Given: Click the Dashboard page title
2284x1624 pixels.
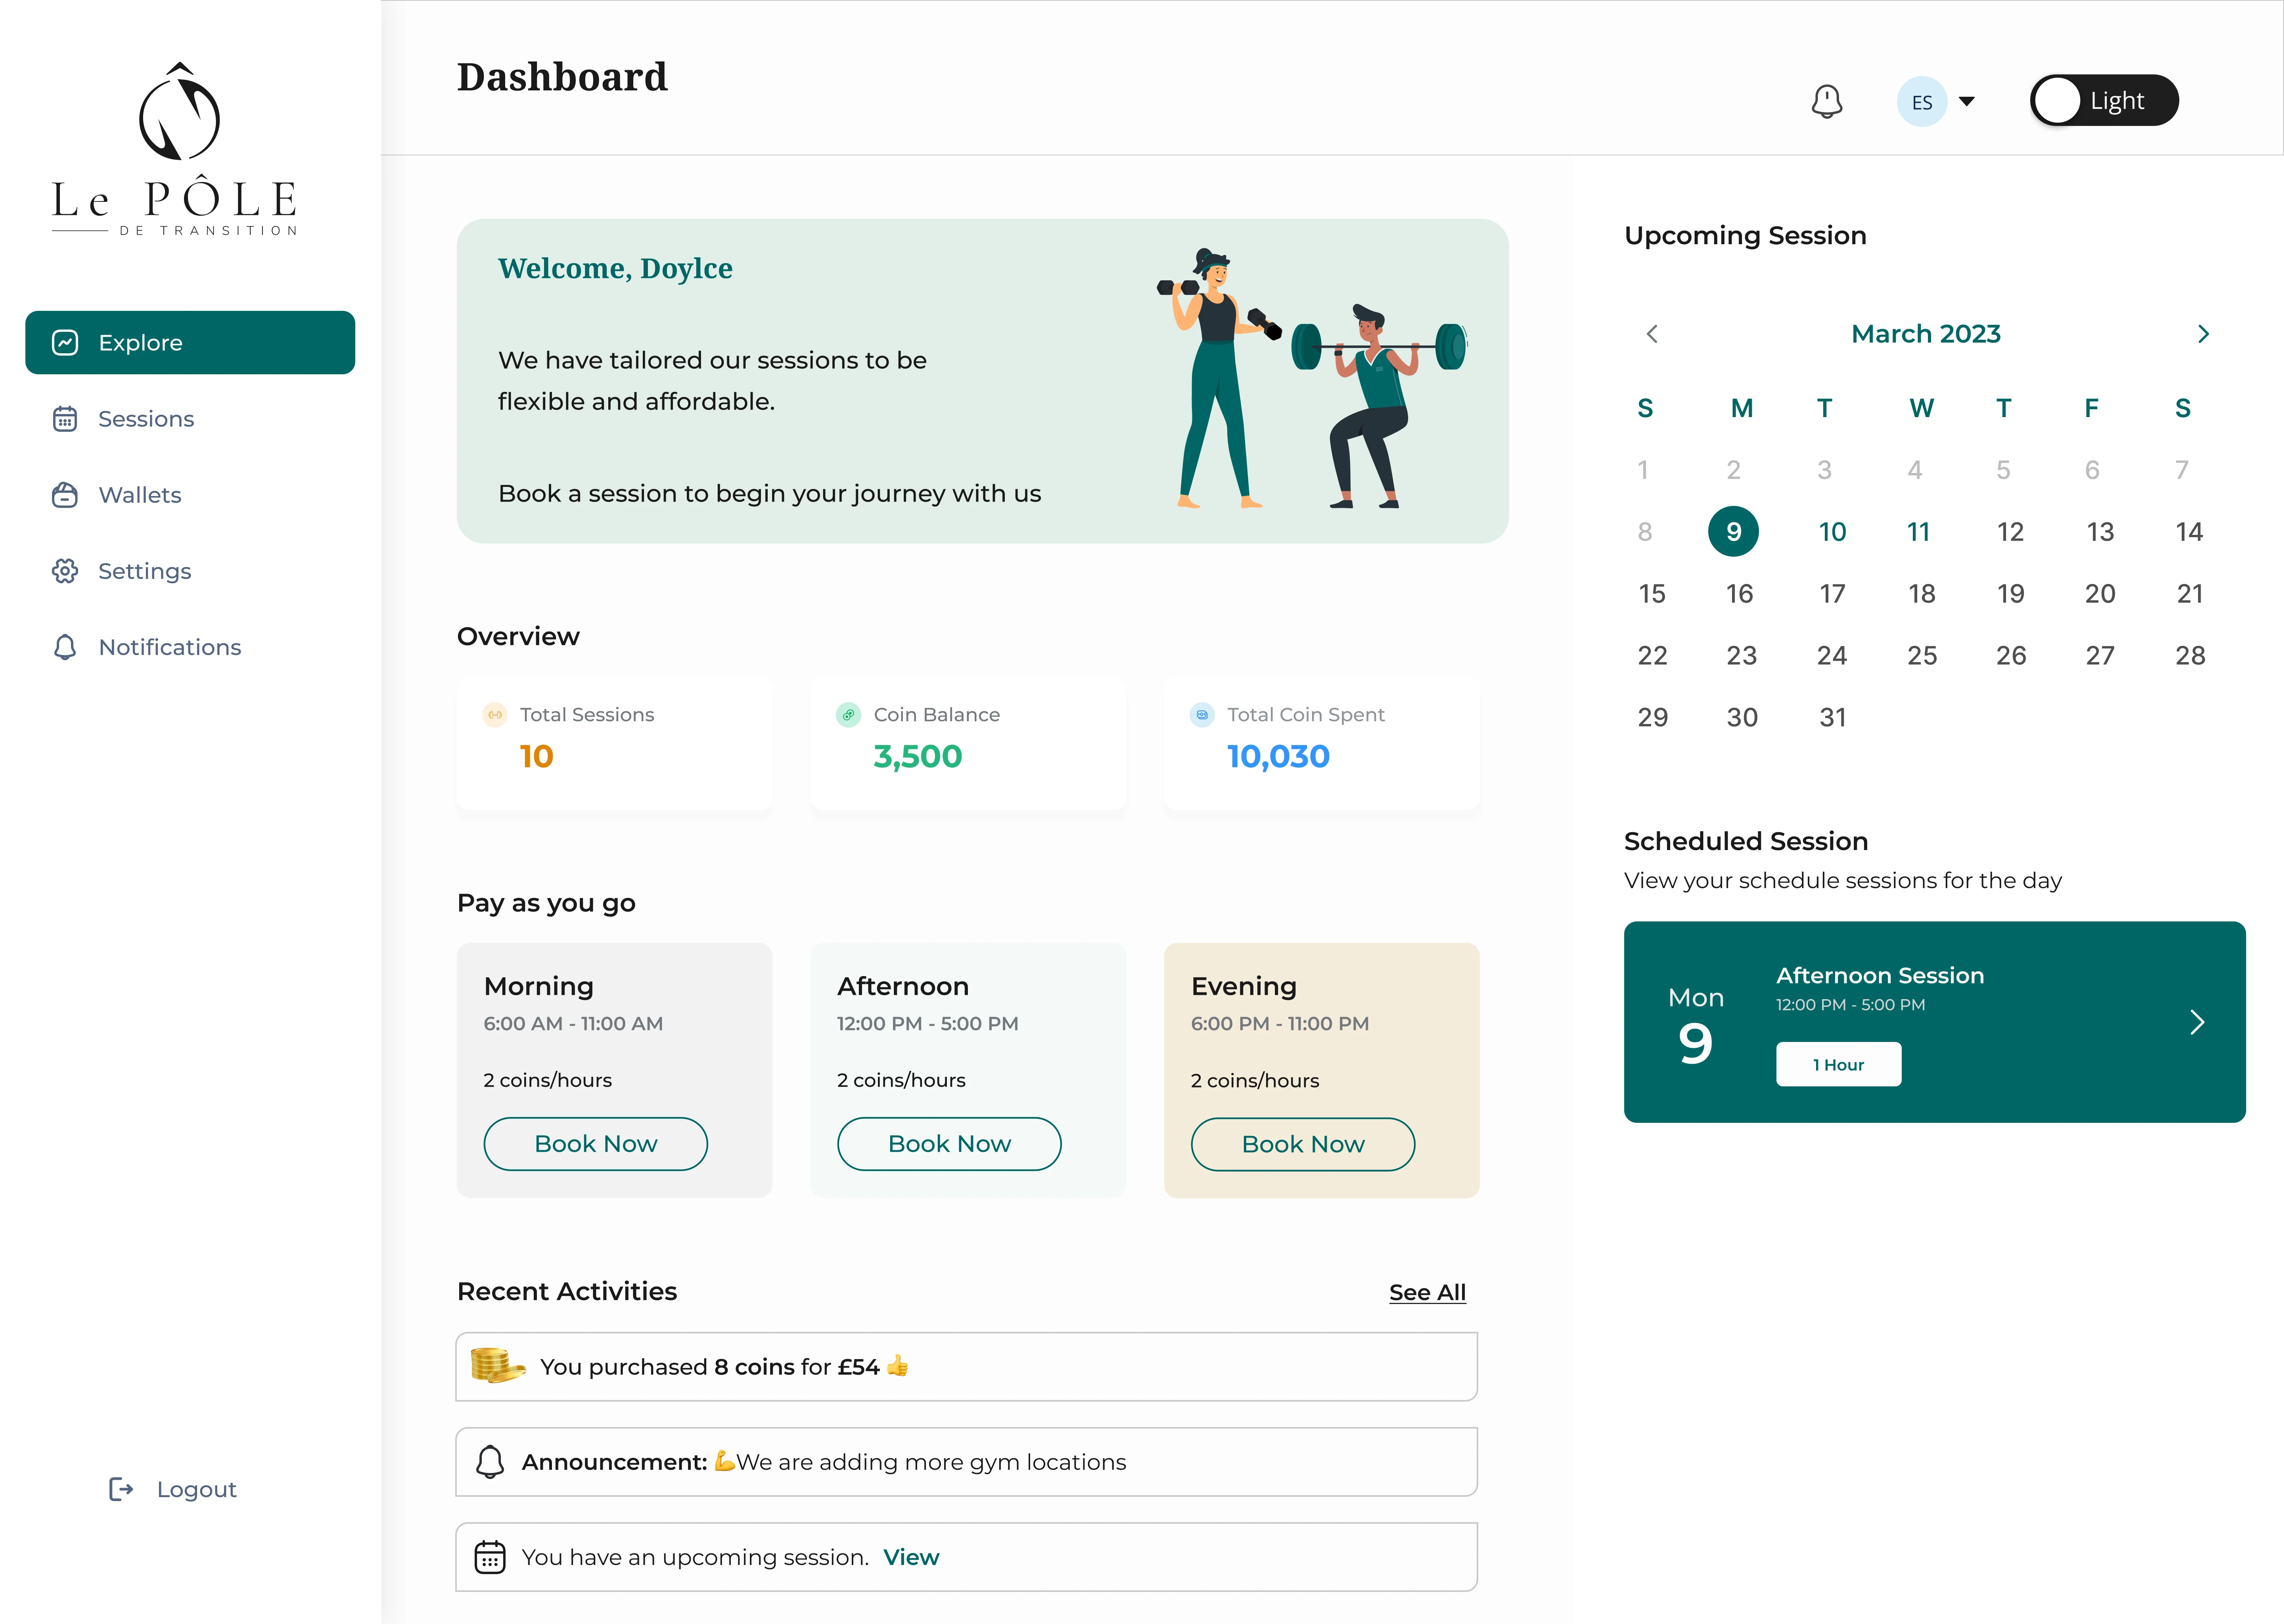Looking at the screenshot, I should [x=562, y=77].
